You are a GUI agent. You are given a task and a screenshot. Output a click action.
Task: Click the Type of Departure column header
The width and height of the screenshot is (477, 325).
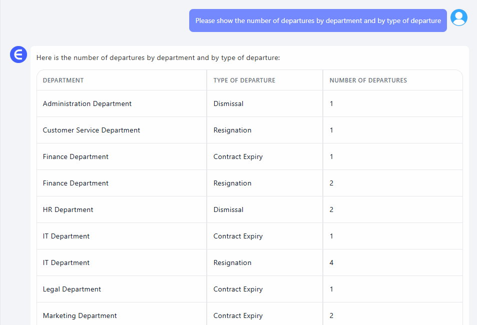pyautogui.click(x=244, y=80)
